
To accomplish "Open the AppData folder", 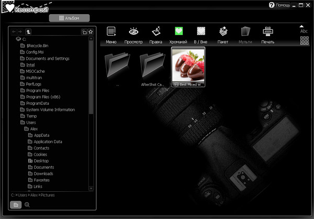I will coord(39,135).
